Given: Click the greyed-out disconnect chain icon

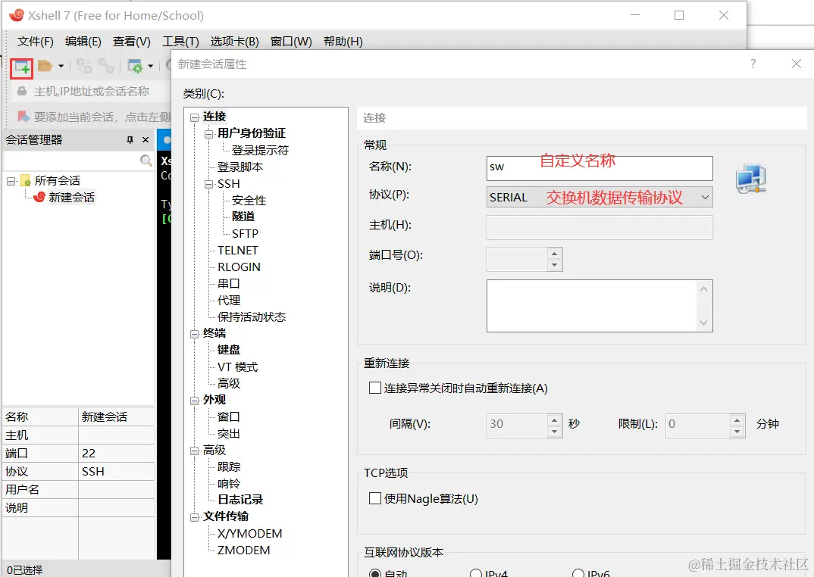Looking at the screenshot, I should 106,66.
